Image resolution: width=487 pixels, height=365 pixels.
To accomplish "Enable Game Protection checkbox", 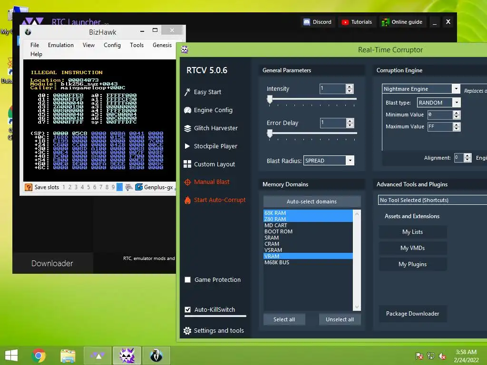I will (187, 279).
